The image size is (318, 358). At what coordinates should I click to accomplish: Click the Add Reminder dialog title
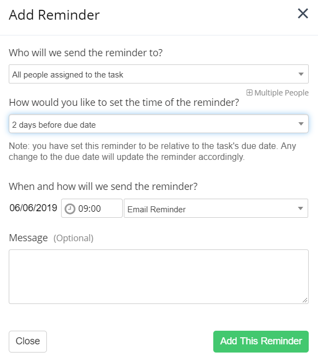(55, 15)
